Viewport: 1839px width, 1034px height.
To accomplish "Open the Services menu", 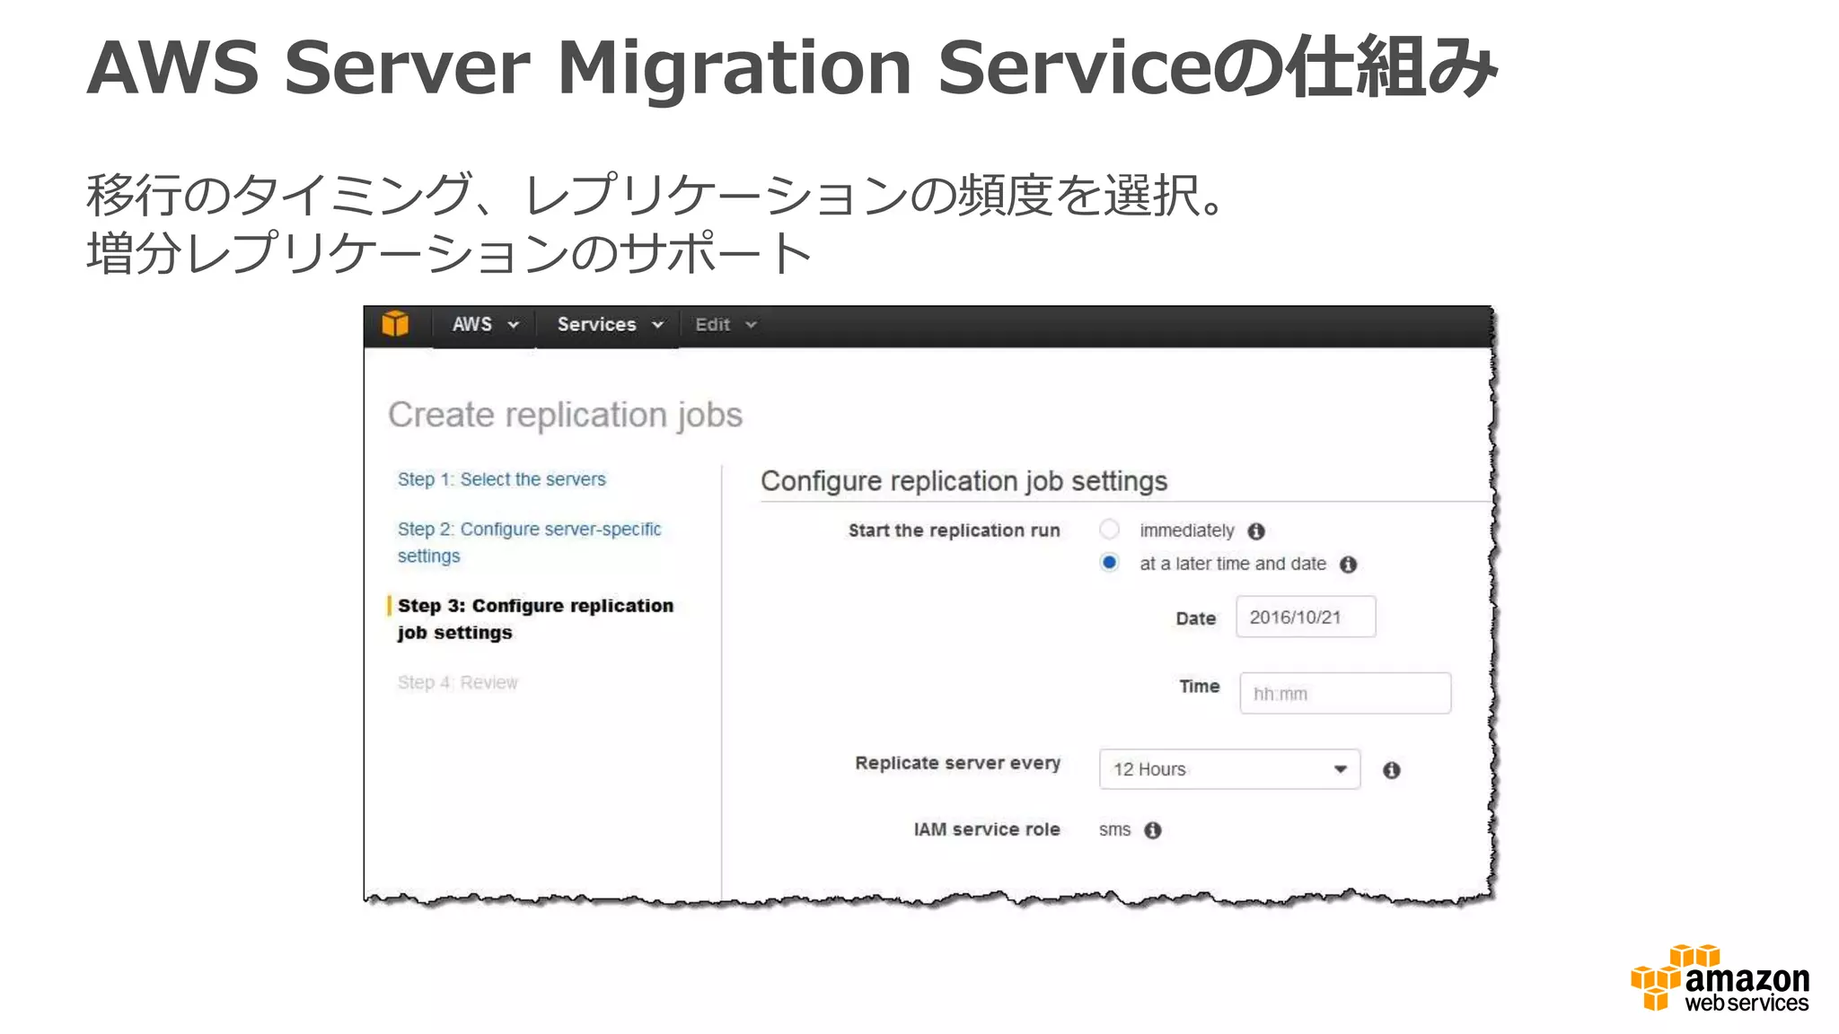I will point(610,325).
